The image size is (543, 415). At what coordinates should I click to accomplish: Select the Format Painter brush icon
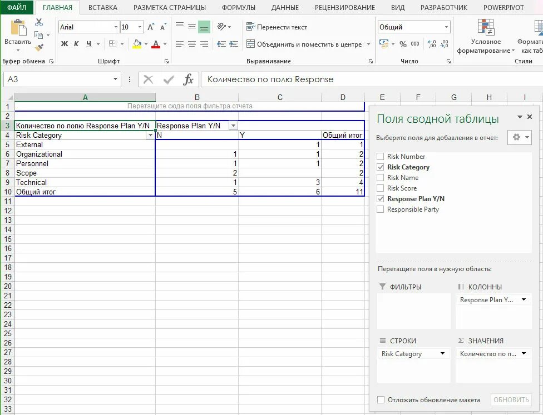pos(39,48)
